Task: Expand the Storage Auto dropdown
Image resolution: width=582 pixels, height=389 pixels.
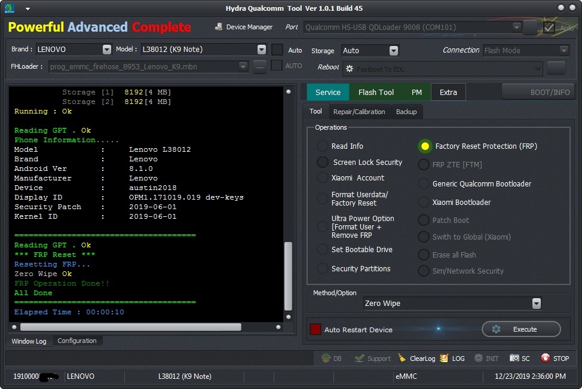Action: 394,50
